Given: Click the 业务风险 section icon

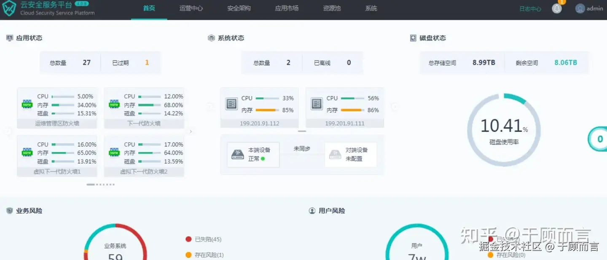Looking at the screenshot, I should pos(10,211).
